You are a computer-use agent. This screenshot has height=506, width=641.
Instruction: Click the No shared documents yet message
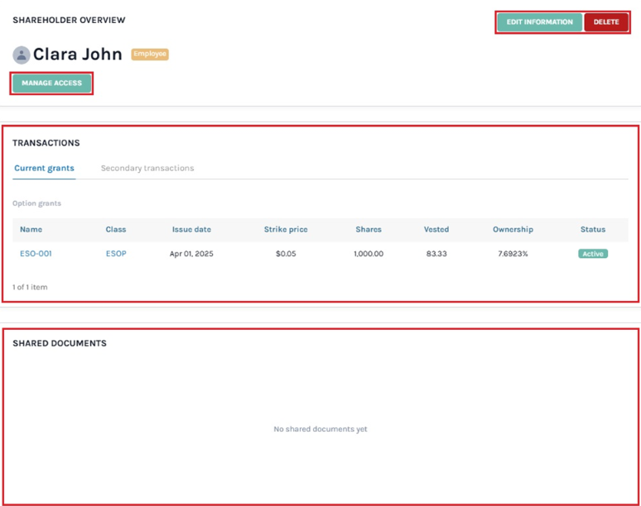[320, 429]
